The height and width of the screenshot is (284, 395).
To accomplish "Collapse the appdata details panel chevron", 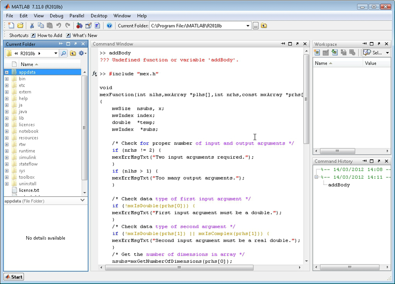I will point(82,200).
